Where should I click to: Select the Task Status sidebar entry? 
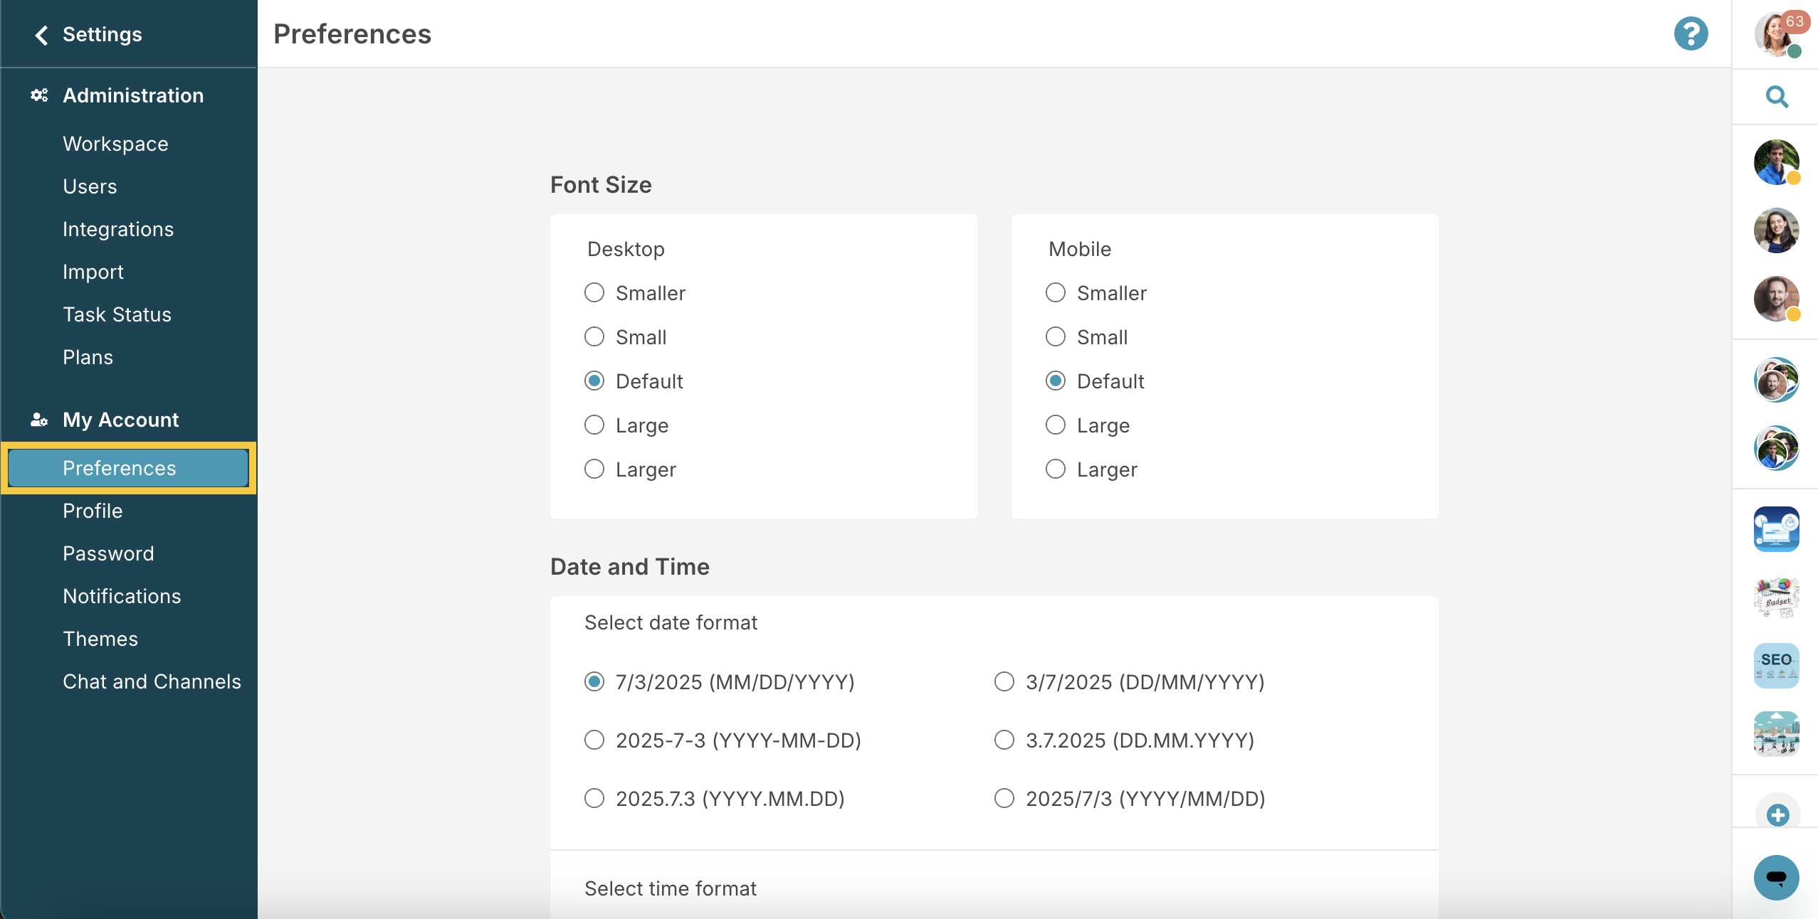(x=117, y=314)
